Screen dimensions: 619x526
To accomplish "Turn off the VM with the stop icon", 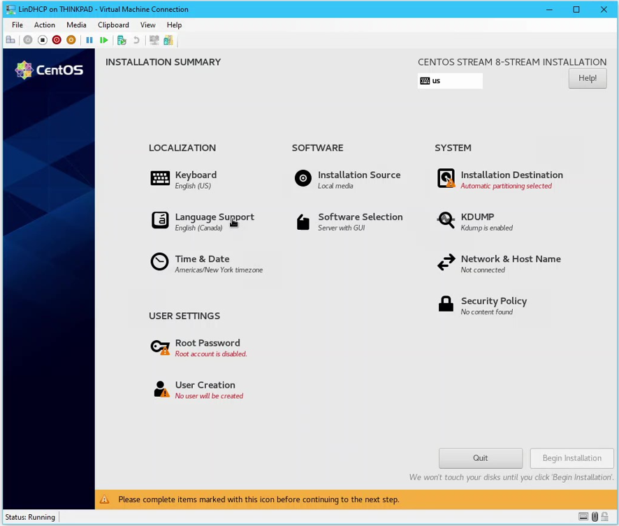I will (x=42, y=40).
